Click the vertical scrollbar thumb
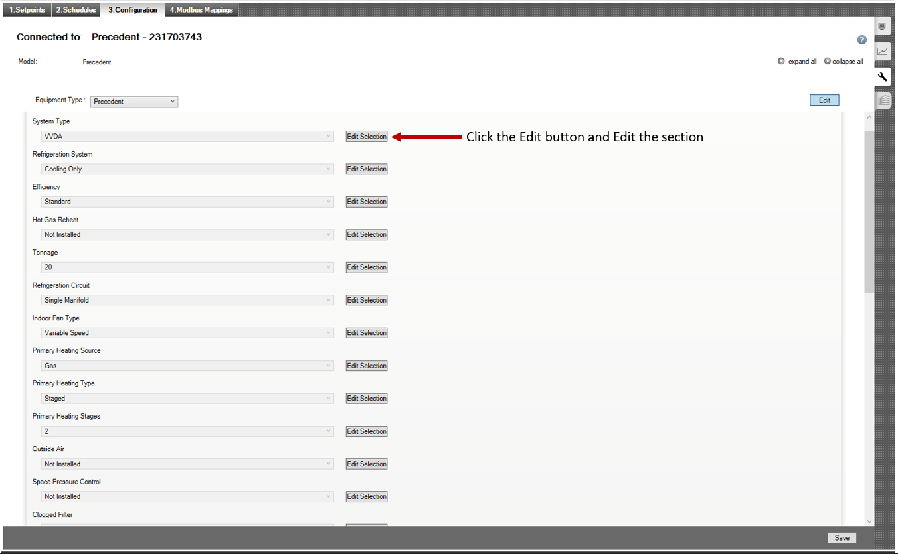The height and width of the screenshot is (554, 898). pyautogui.click(x=869, y=211)
